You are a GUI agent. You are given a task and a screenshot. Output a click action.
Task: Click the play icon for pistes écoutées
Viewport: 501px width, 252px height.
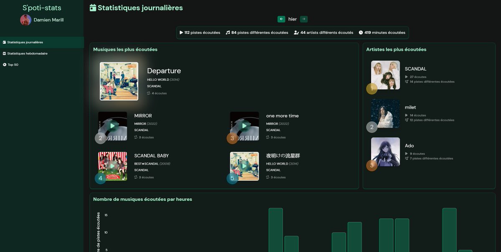[181, 32]
